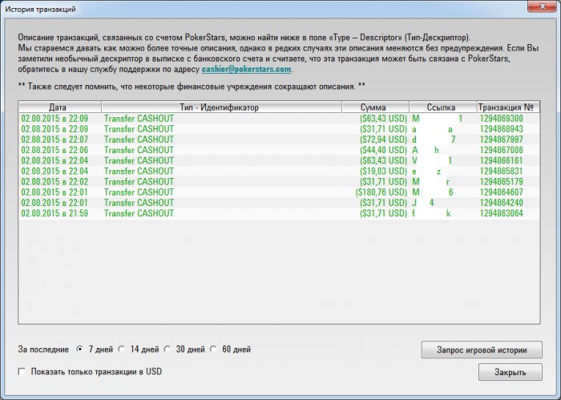
Task: Click the ($19,03 USD) amount cell
Action: click(x=384, y=171)
